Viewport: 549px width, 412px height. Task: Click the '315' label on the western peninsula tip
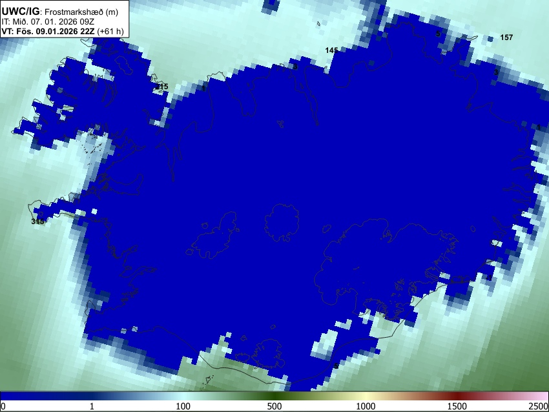(x=37, y=221)
